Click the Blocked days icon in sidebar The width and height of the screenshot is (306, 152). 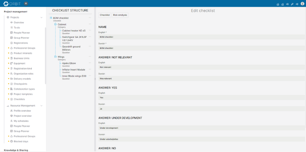(12, 141)
